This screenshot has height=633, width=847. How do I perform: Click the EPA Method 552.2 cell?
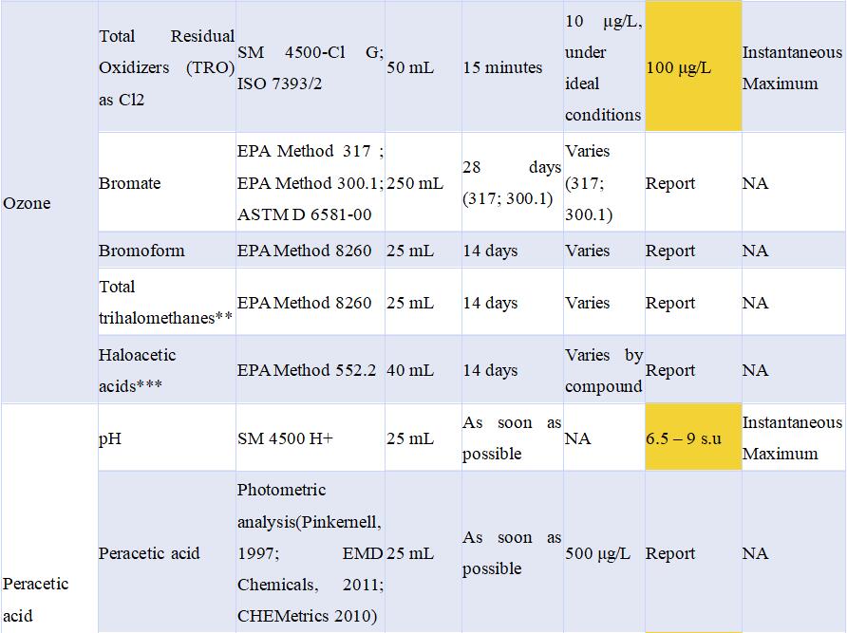pyautogui.click(x=311, y=369)
